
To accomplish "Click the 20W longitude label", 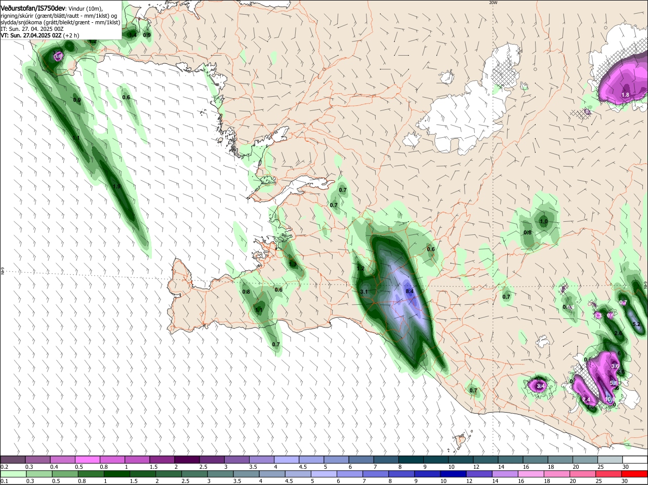I will pos(493,3).
